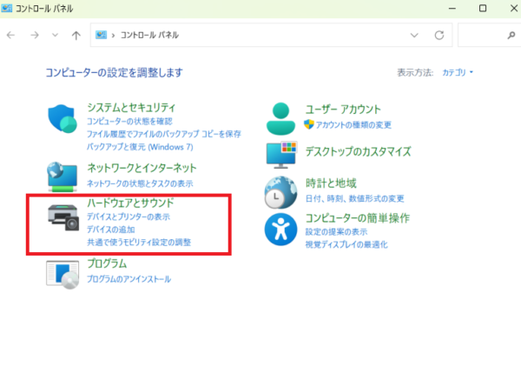Click コンピューターの状態を確認 link
The height and width of the screenshot is (366, 521).
coord(129,121)
